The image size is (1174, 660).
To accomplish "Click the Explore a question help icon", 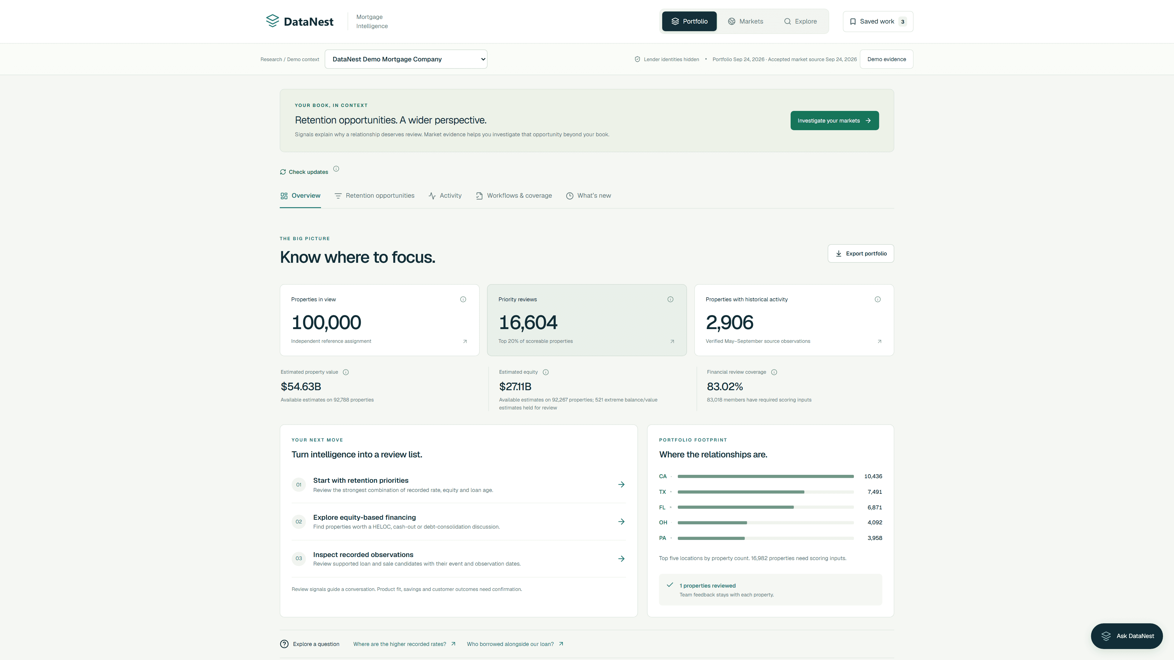I will (284, 643).
